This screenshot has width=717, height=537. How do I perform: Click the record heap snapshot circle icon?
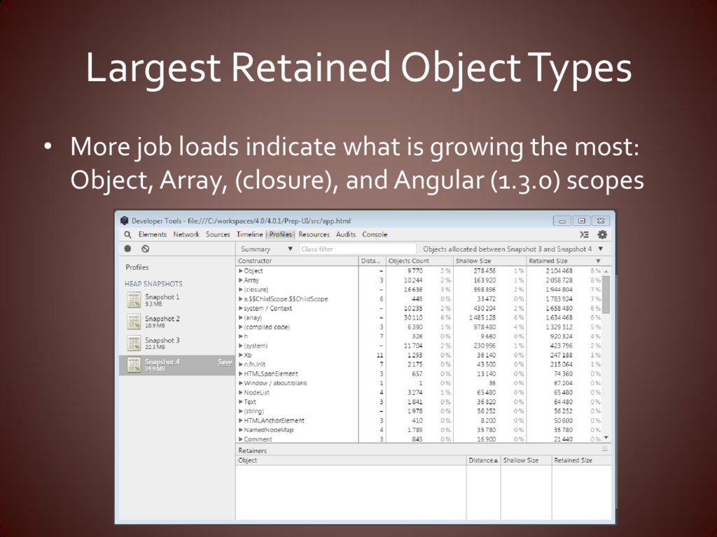coord(127,249)
